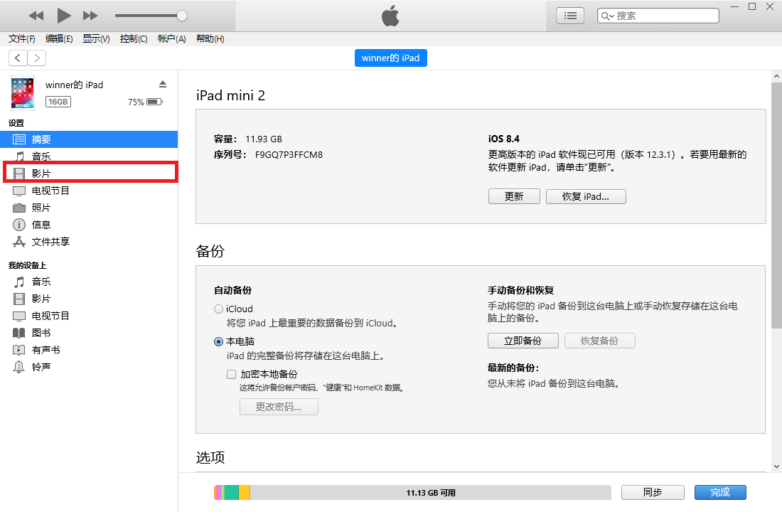782x512 pixels.
Task: Click the 75% battery percentage text
Action: pos(136,102)
